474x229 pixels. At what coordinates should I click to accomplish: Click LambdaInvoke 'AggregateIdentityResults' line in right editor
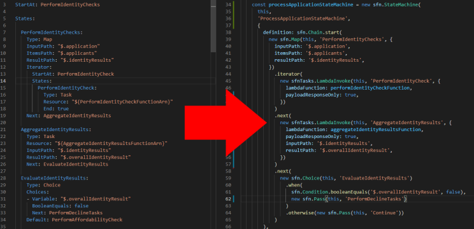point(366,123)
